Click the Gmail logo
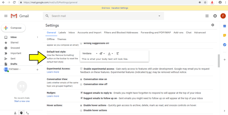 (20, 16)
